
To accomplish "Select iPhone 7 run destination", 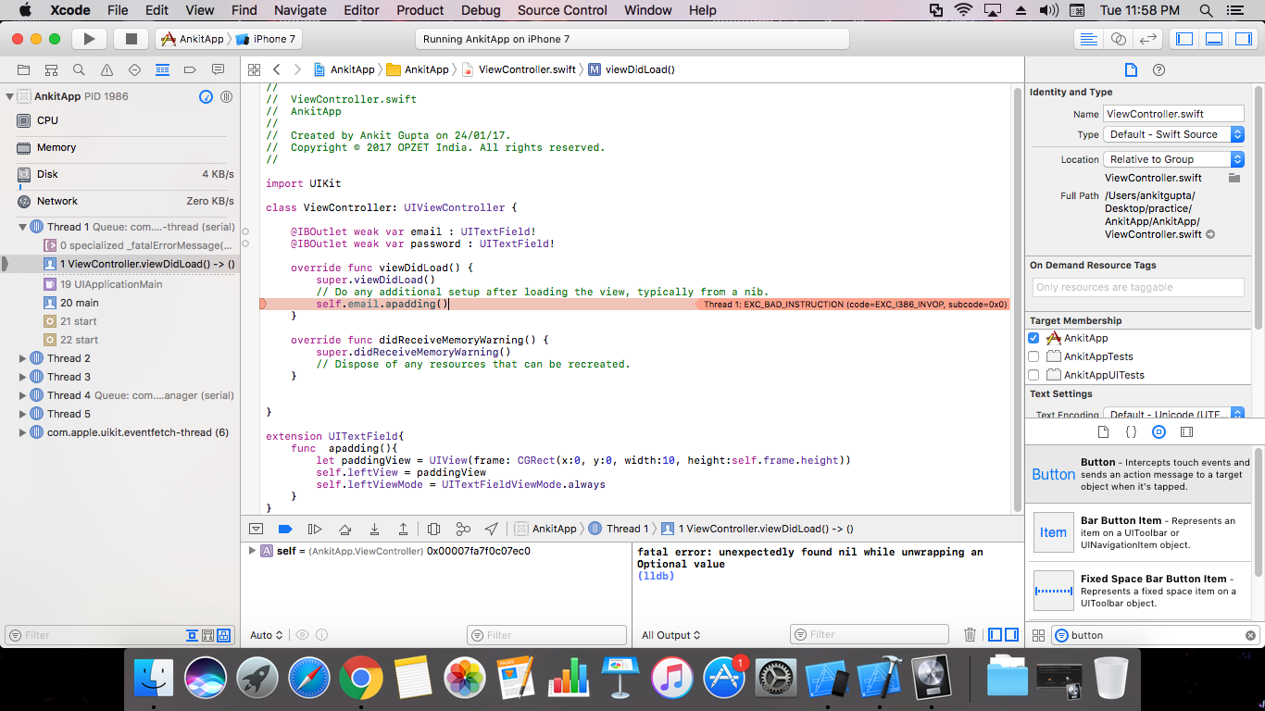I will pos(267,39).
